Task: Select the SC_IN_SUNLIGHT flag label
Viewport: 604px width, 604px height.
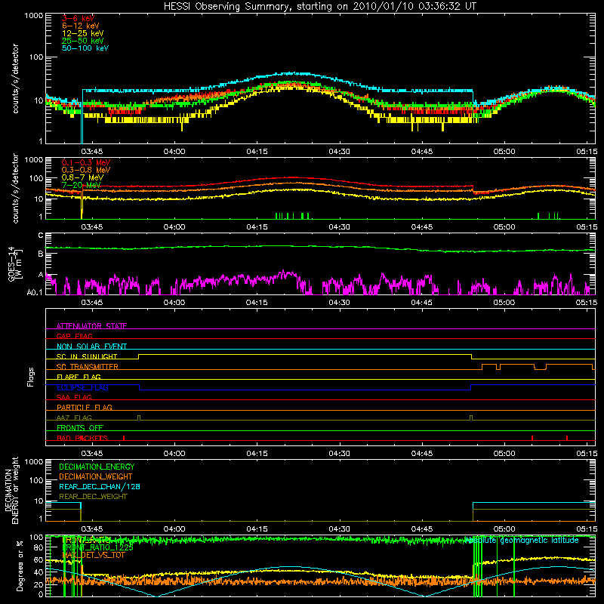Action: 87,356
